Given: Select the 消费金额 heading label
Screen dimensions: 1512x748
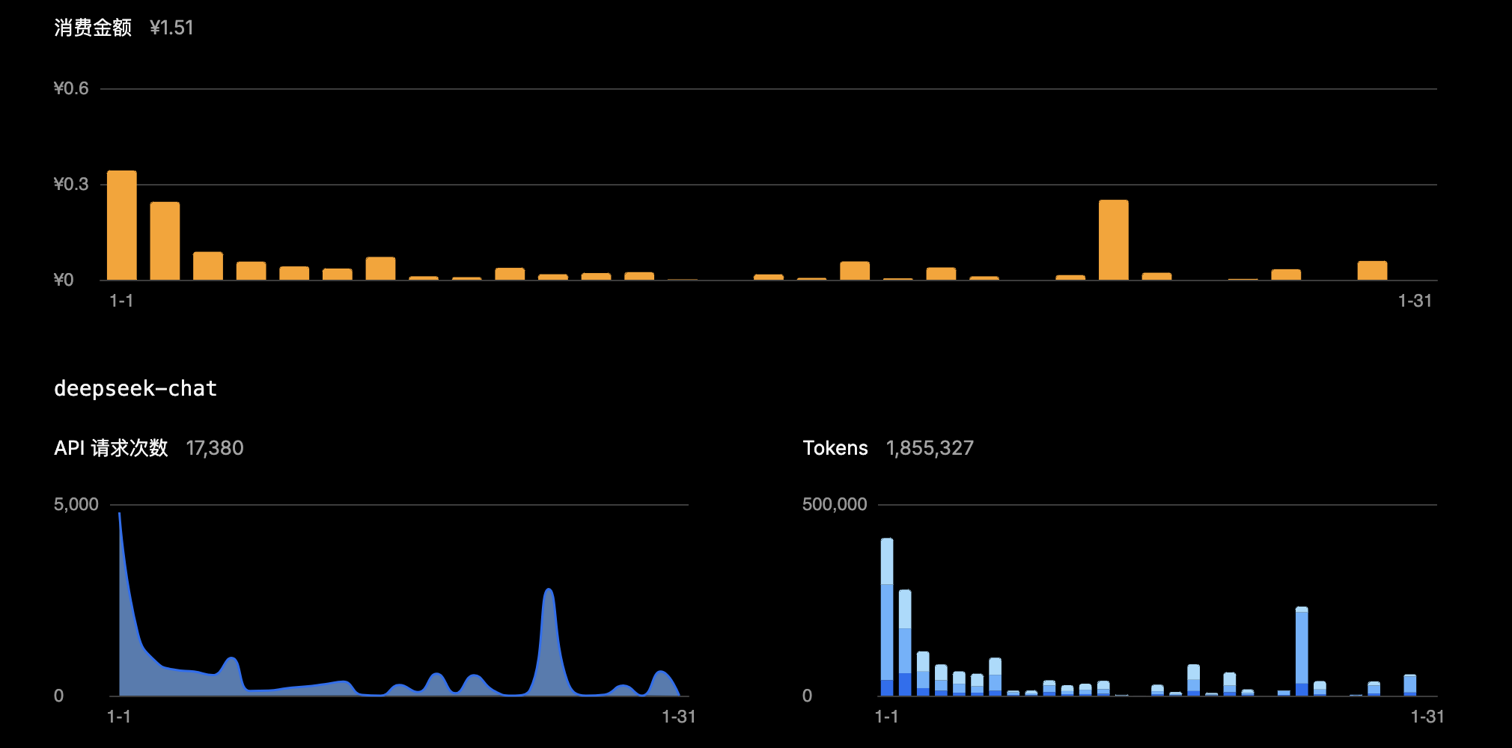Looking at the screenshot, I should tap(93, 28).
